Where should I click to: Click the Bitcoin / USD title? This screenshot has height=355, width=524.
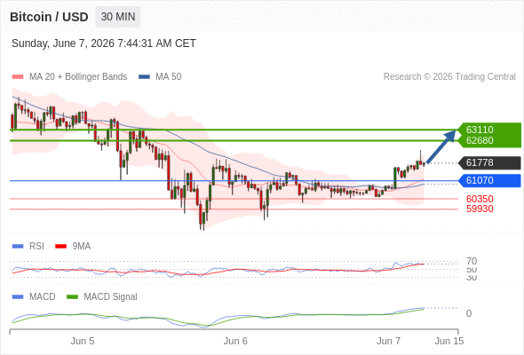49,17
